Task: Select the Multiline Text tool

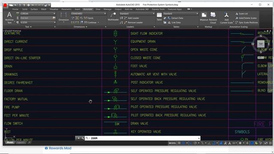Action: coord(9,18)
